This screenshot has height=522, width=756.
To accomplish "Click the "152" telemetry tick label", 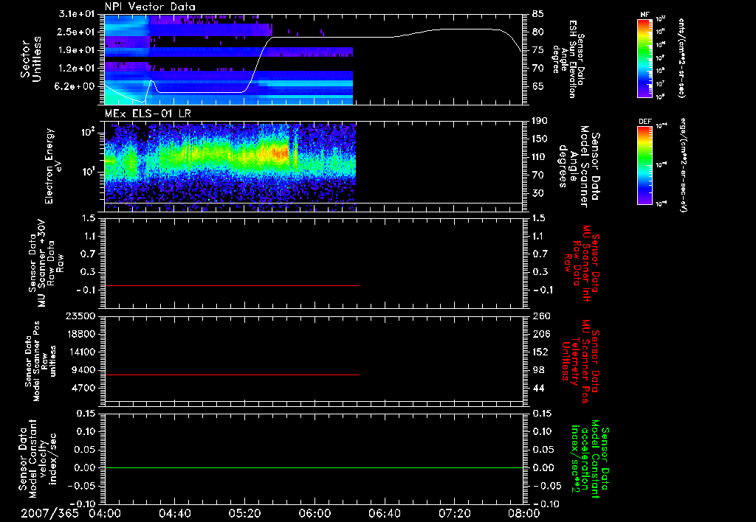I will pyautogui.click(x=541, y=352).
